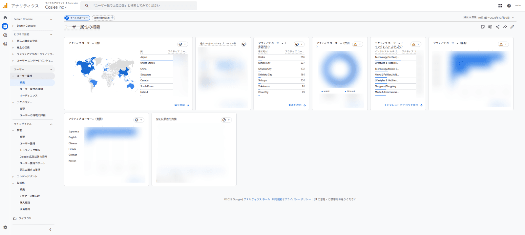Open the help question mark icon
The image size is (525, 235).
tap(509, 6)
